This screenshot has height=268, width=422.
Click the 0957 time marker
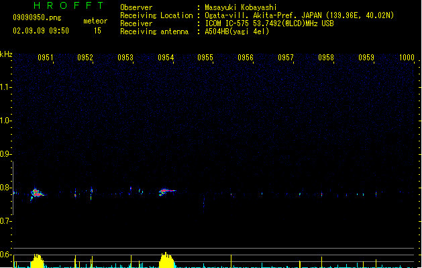tap(286, 58)
